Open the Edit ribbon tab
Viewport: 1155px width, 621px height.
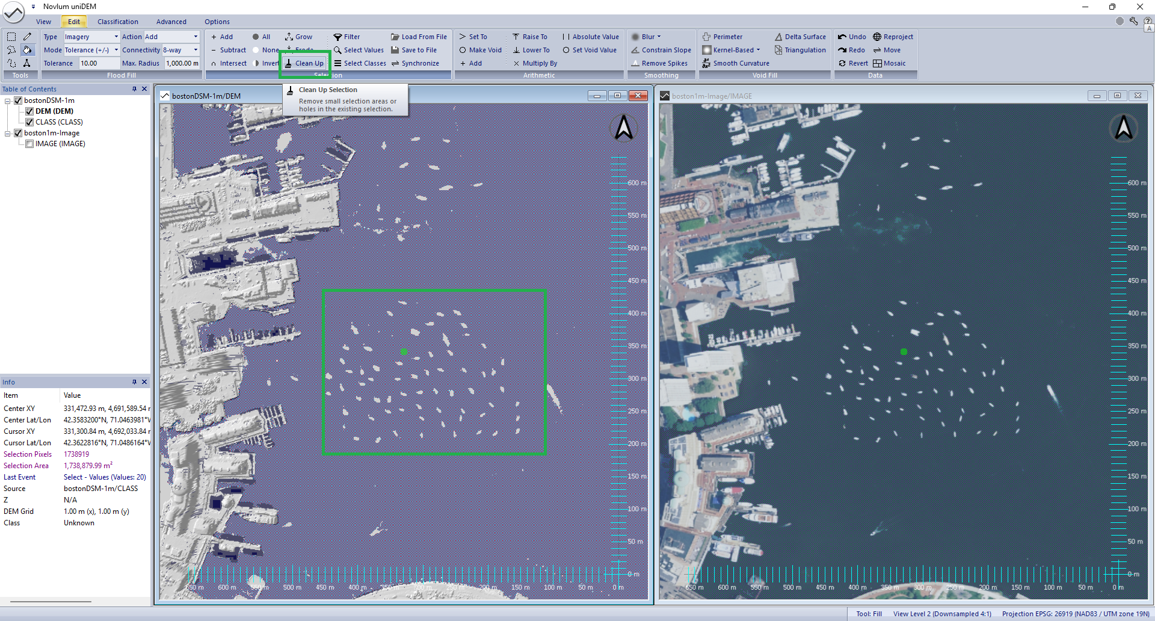74,22
